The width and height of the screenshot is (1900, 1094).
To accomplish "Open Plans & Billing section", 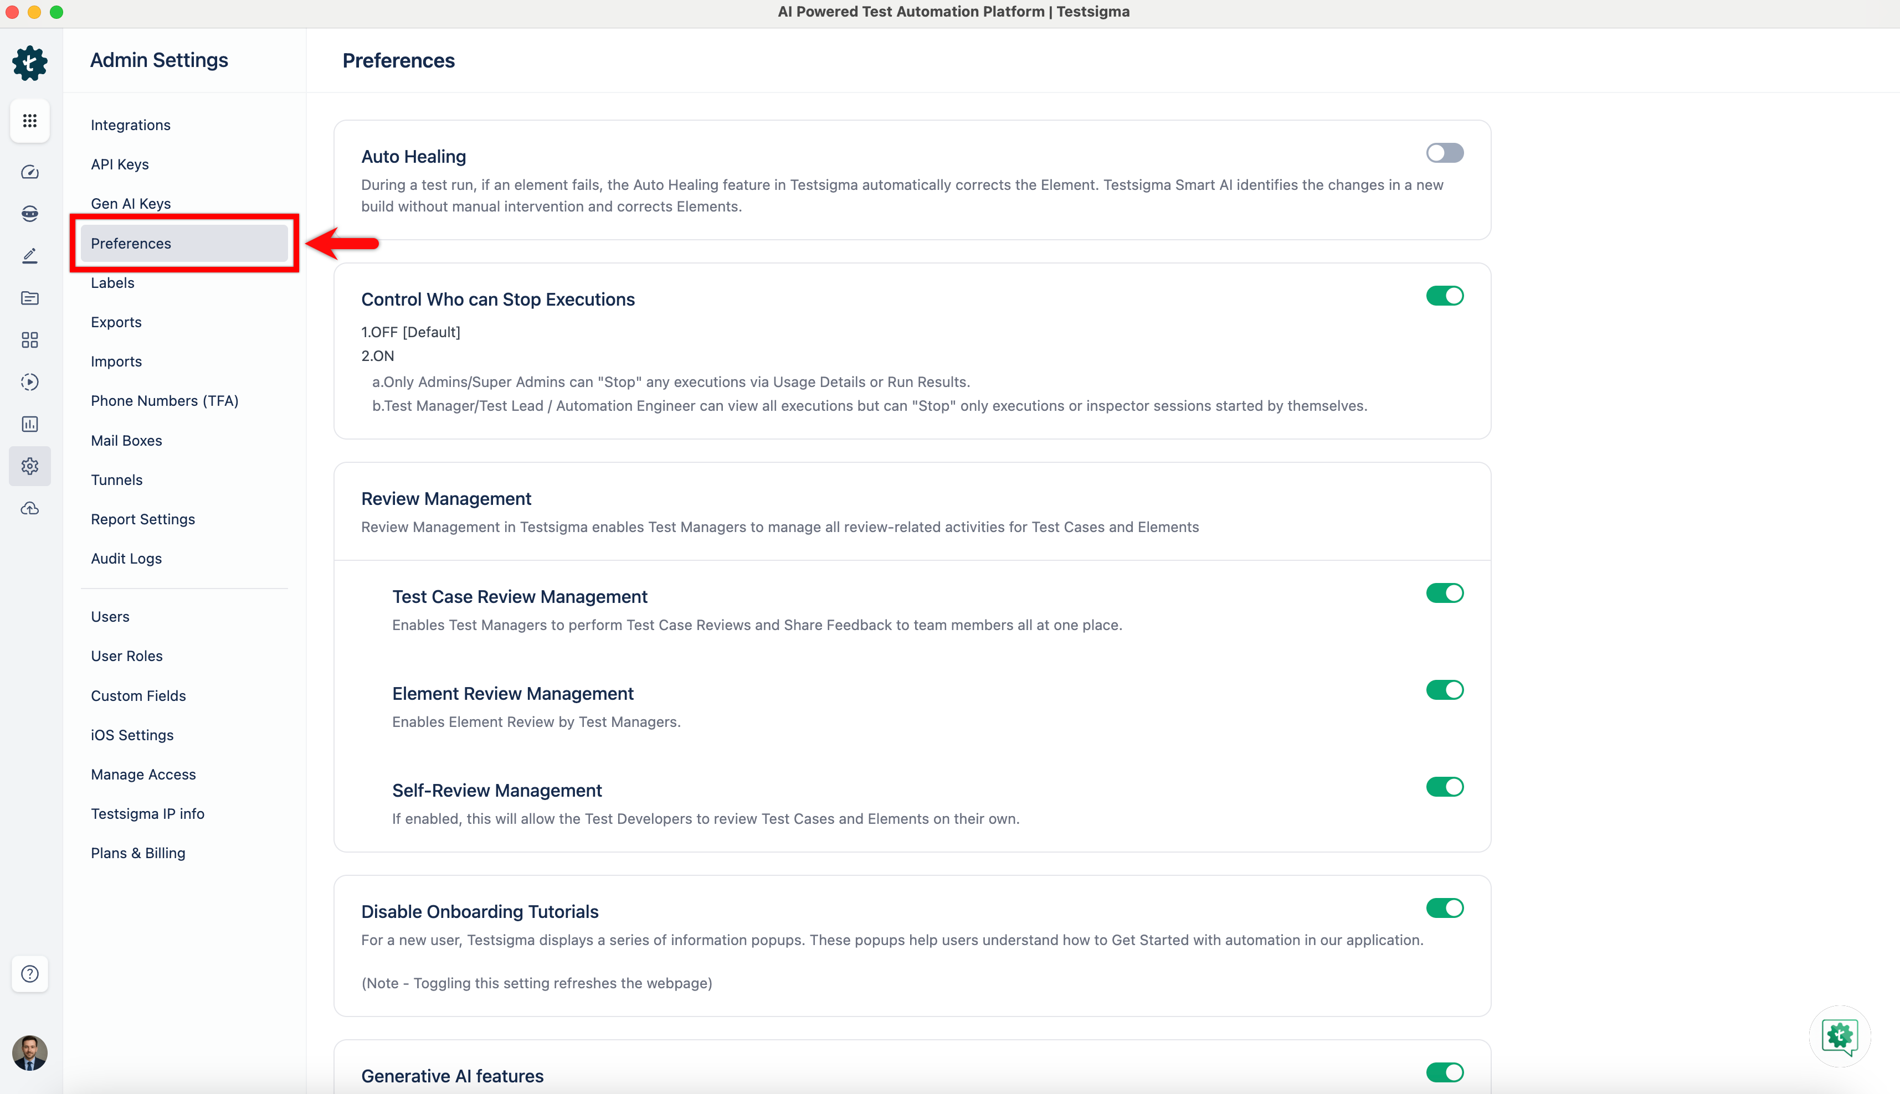I will coord(138,853).
